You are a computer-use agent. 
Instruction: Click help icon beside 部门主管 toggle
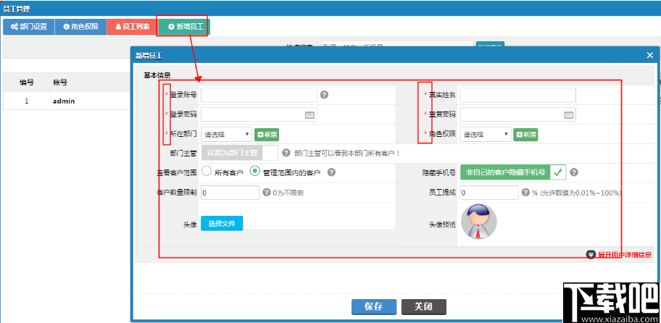click(286, 153)
